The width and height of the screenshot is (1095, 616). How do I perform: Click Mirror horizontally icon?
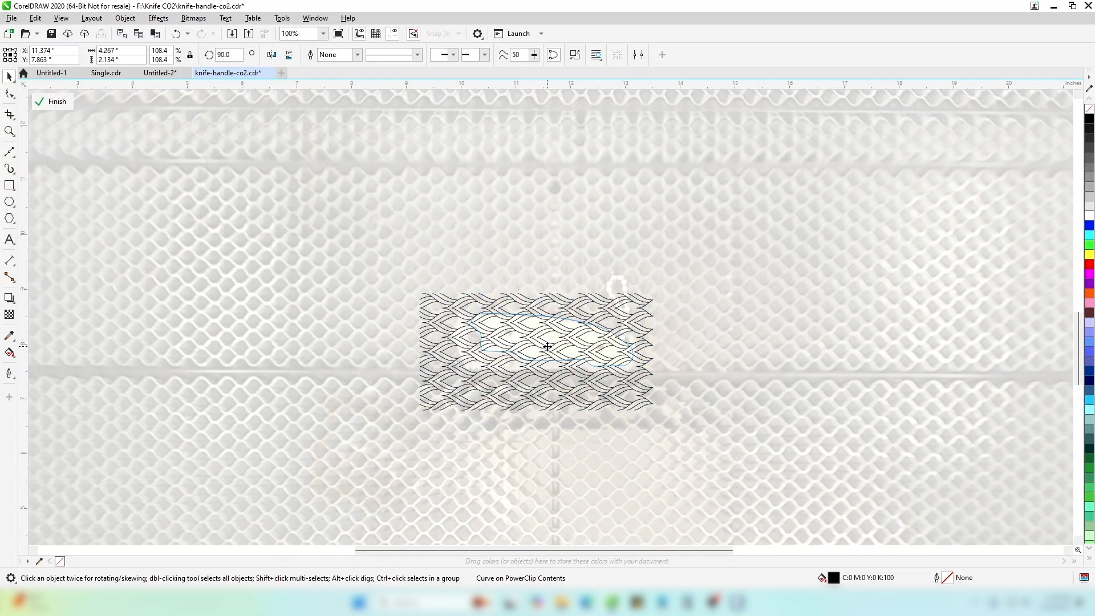pyautogui.click(x=271, y=55)
